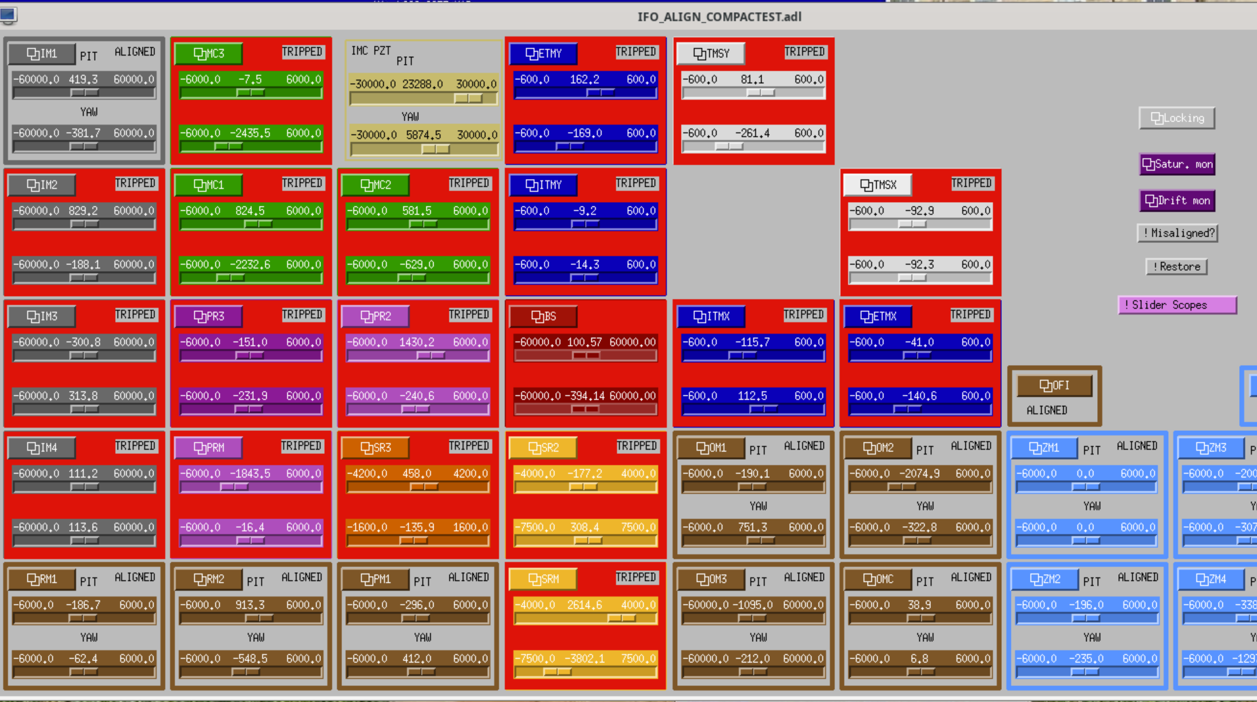Open the Satur. mon display
This screenshot has height=702, width=1257.
pyautogui.click(x=1176, y=164)
